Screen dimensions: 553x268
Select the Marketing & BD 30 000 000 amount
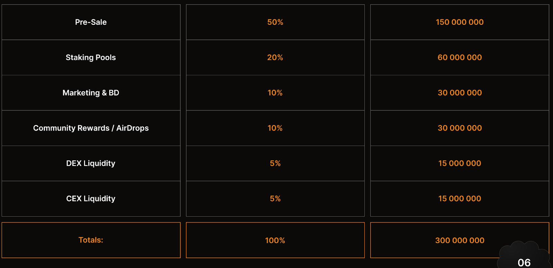point(460,93)
